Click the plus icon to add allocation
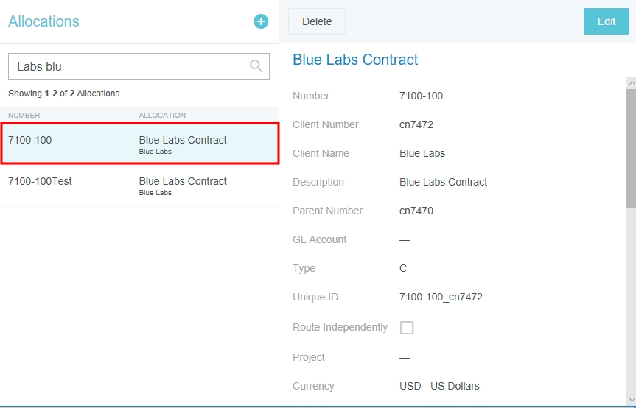This screenshot has width=636, height=408. pyautogui.click(x=261, y=21)
